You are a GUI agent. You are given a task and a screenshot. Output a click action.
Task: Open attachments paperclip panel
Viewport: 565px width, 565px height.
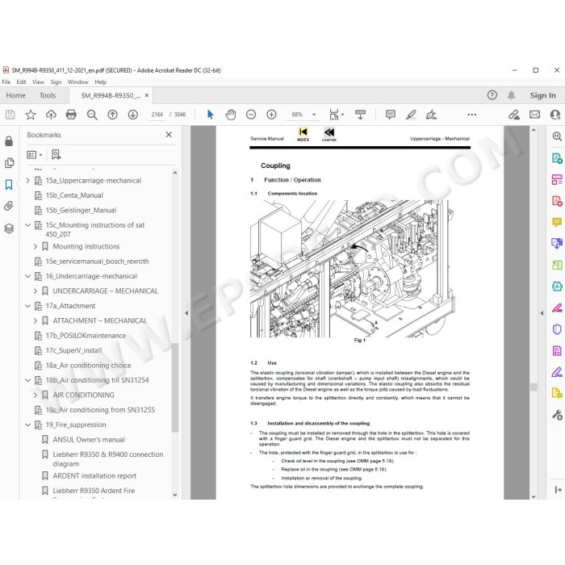tap(9, 206)
